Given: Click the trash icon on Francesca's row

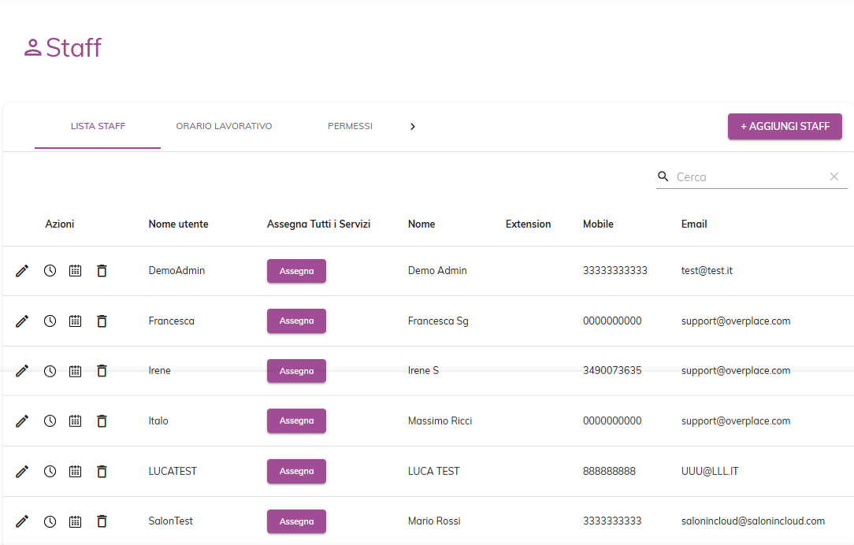Looking at the screenshot, I should tap(102, 321).
